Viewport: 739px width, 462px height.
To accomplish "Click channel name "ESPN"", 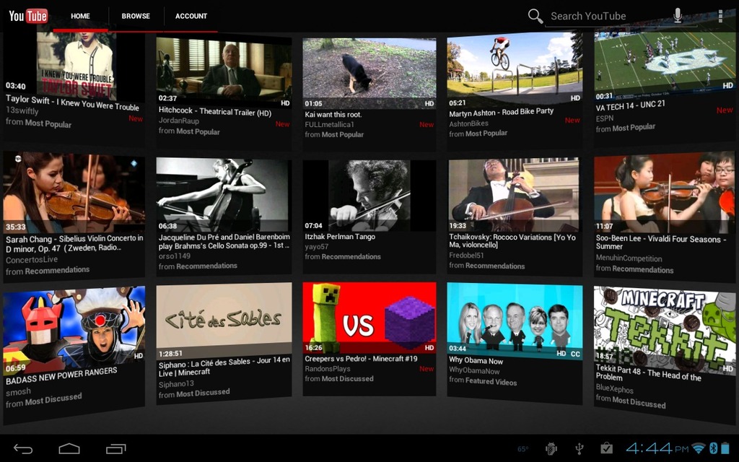I will pyautogui.click(x=605, y=118).
